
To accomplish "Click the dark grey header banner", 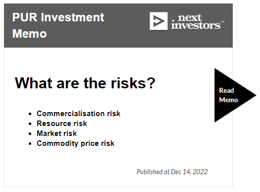I will pyautogui.click(x=118, y=26).
